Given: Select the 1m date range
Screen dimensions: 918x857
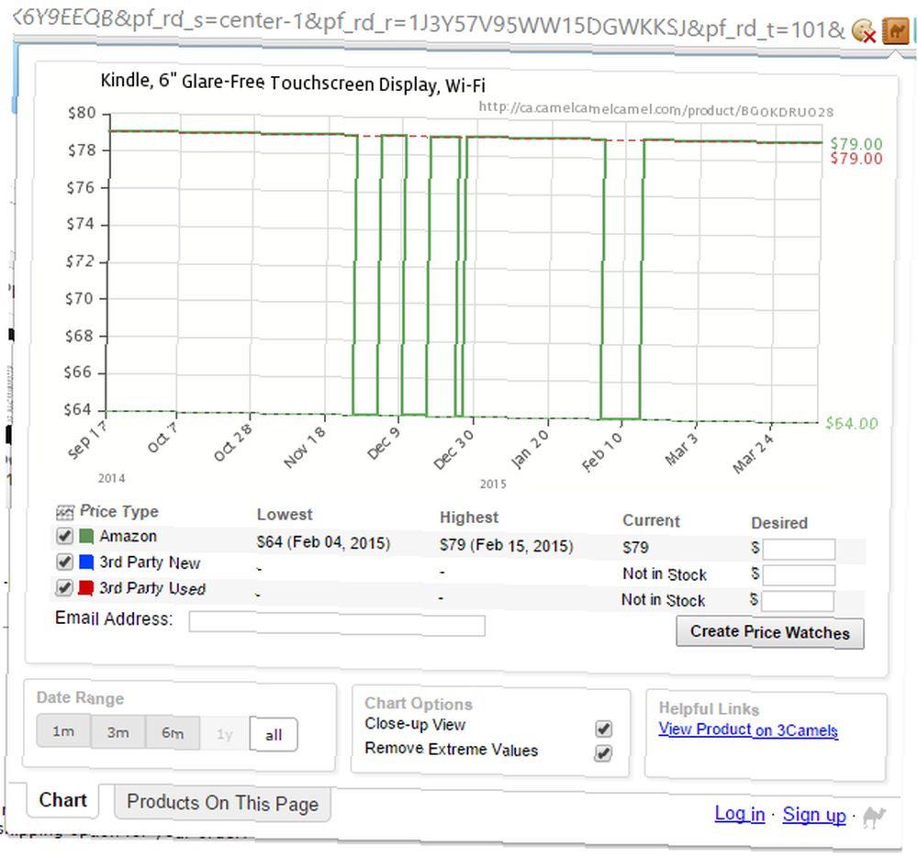Looking at the screenshot, I should click(63, 731).
